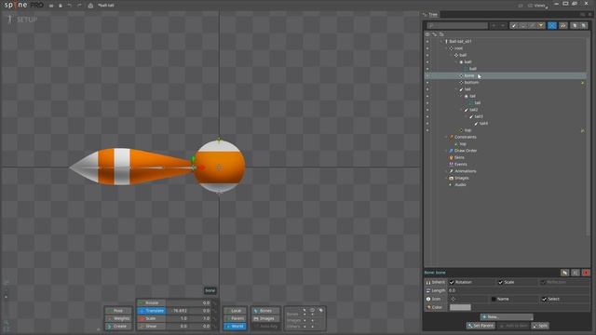Toggle the Select checkbox
Viewport: 596px width, 335px height.
[544, 299]
